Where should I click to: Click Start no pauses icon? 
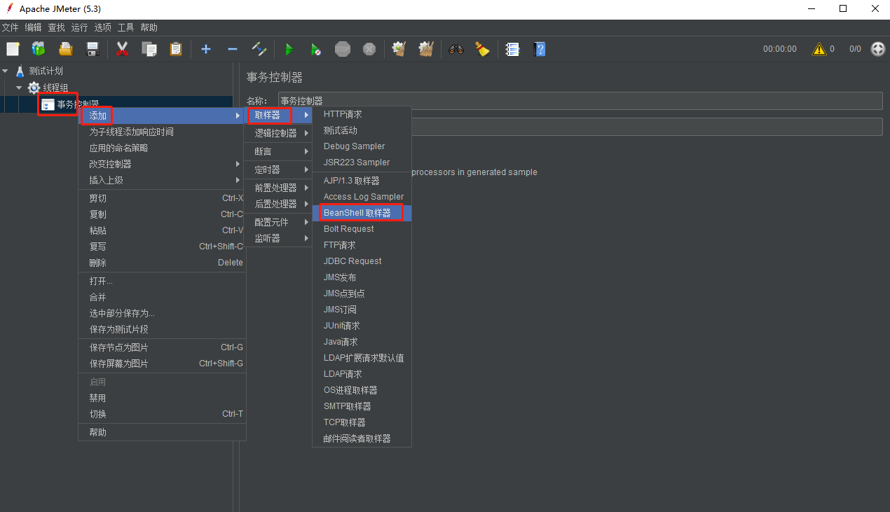pos(316,49)
